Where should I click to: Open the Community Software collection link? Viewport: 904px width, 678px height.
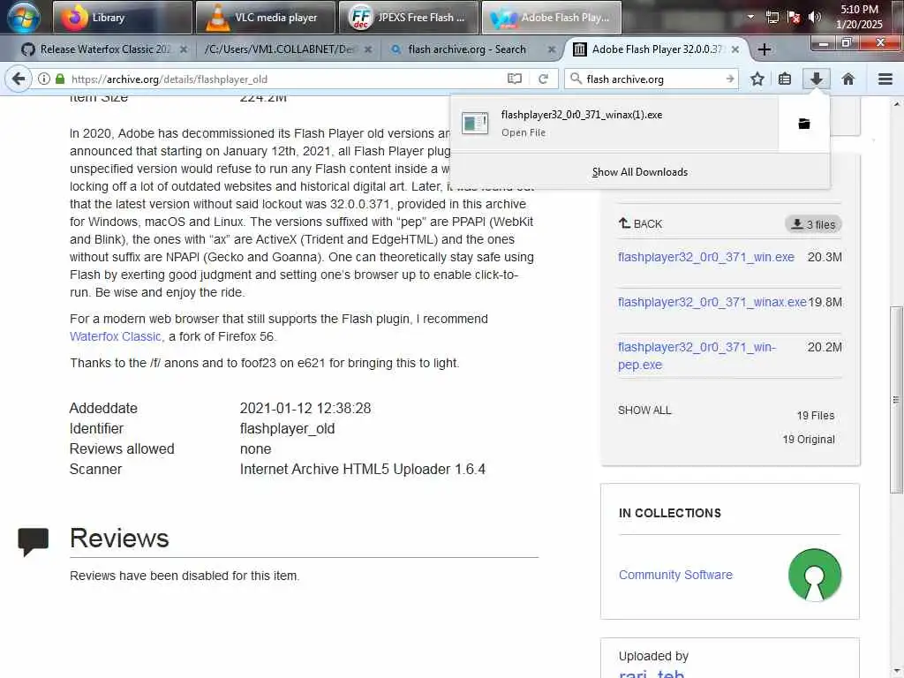click(675, 575)
